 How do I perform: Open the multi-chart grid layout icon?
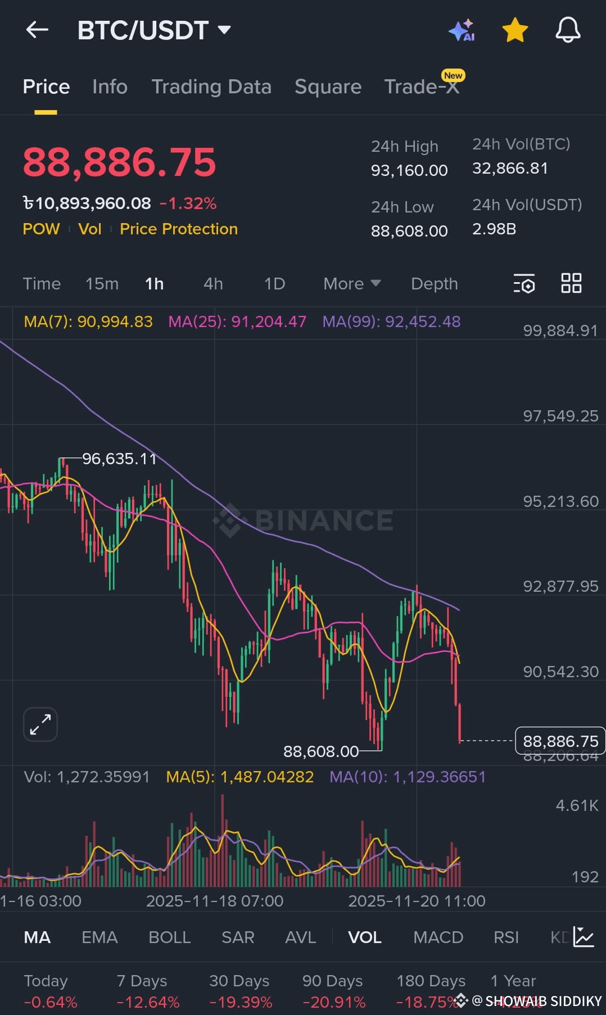[571, 283]
